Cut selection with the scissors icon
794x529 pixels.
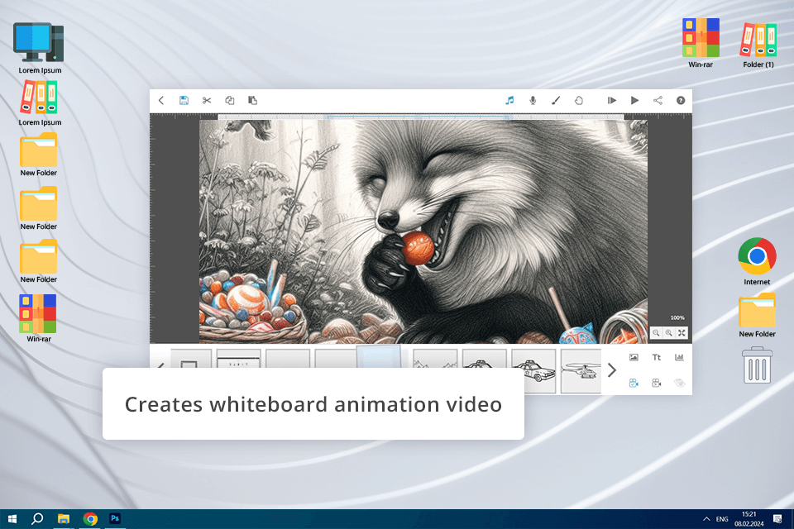(207, 100)
